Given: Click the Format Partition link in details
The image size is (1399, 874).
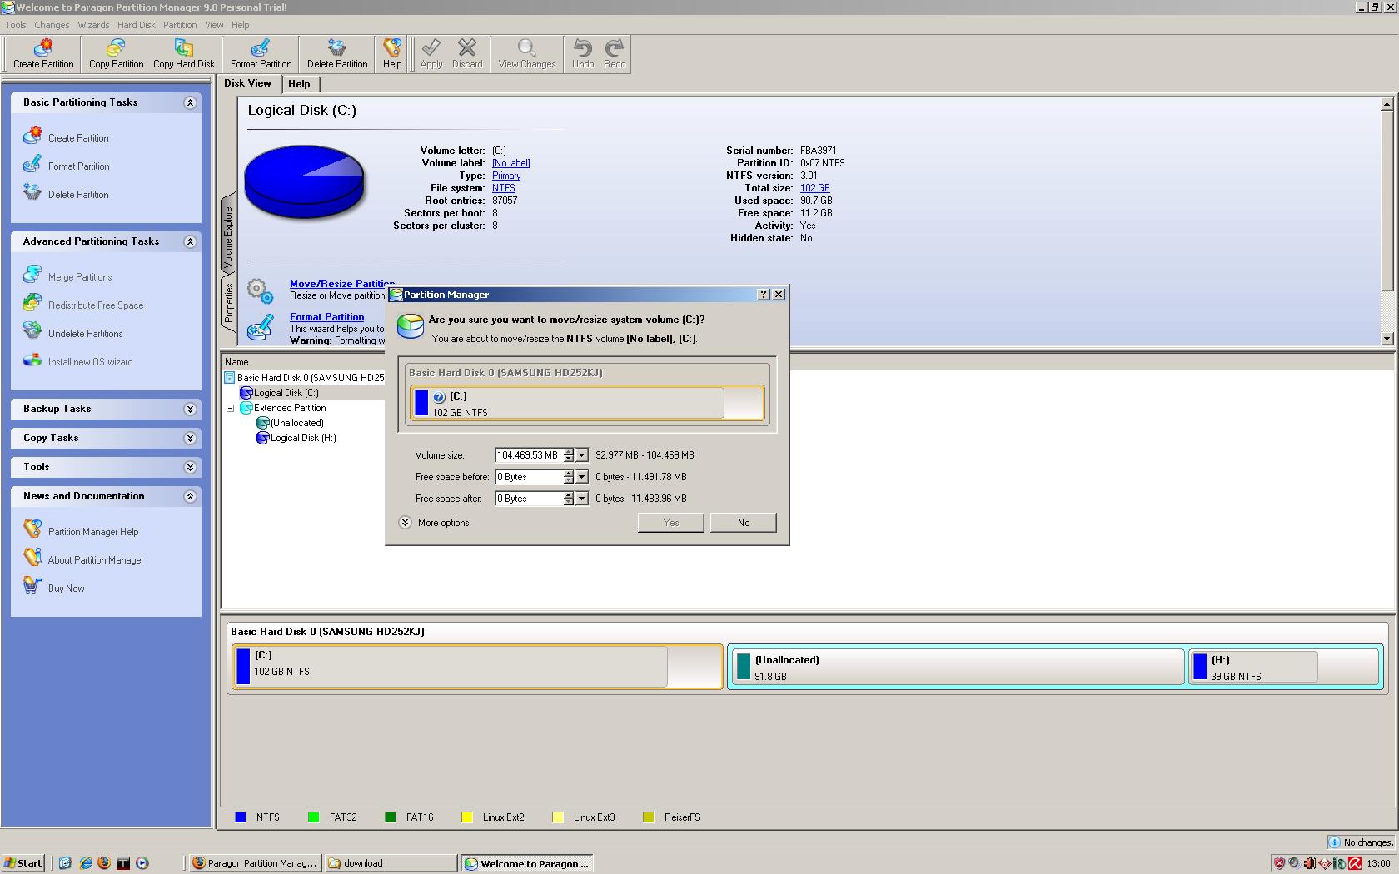Looking at the screenshot, I should pos(327,317).
